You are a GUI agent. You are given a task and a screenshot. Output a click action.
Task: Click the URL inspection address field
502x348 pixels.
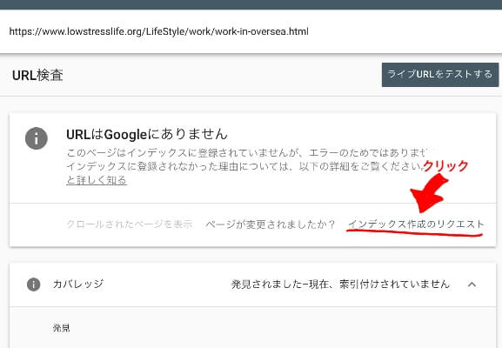pyautogui.click(x=251, y=31)
